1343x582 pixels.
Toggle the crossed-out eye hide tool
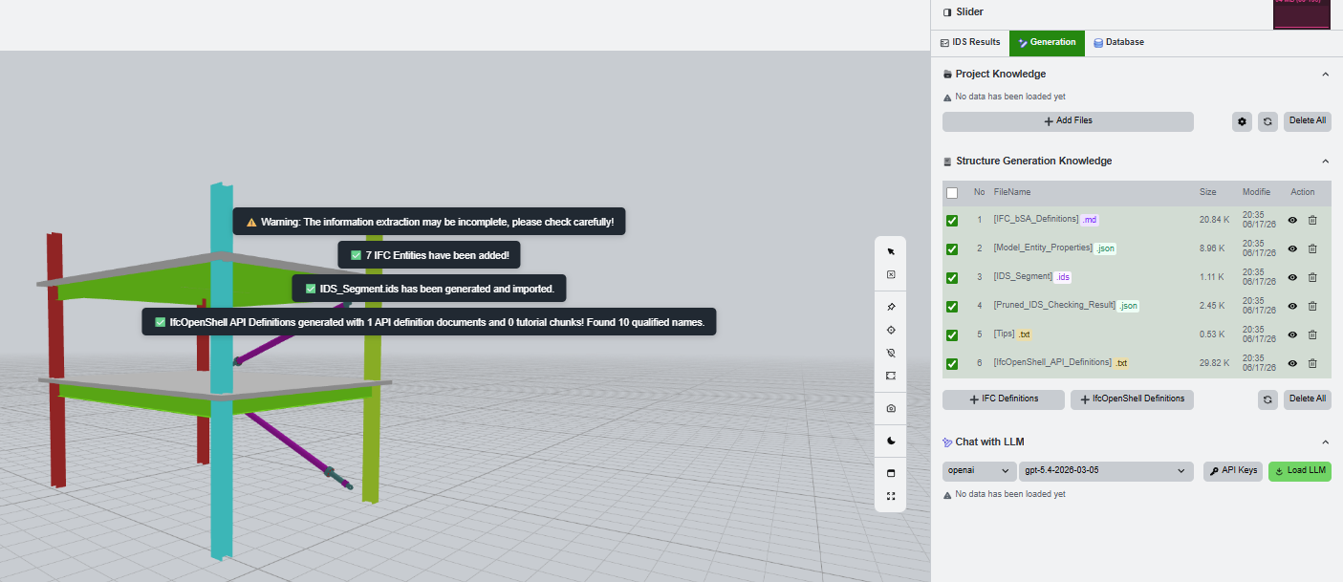tap(891, 353)
